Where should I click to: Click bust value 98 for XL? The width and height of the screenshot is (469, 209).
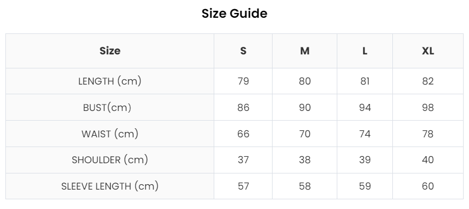428,108
